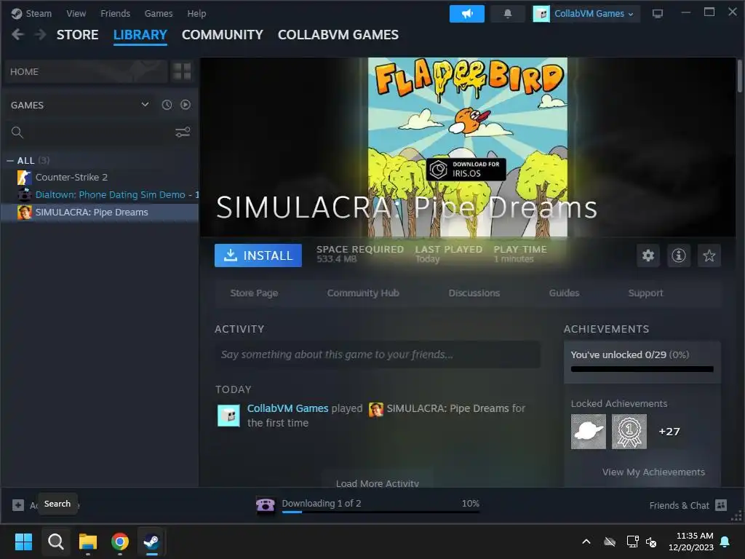
Task: Select SIMULACRA: Pipe Dreams in list
Action: pyautogui.click(x=100, y=212)
